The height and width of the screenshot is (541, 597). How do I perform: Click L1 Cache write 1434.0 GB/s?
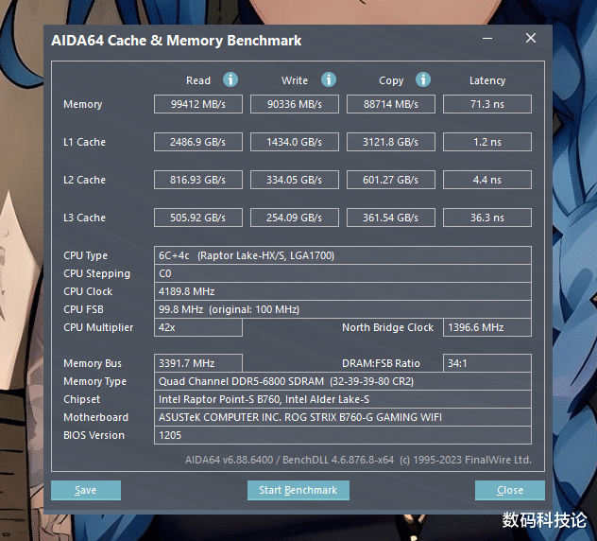point(295,142)
